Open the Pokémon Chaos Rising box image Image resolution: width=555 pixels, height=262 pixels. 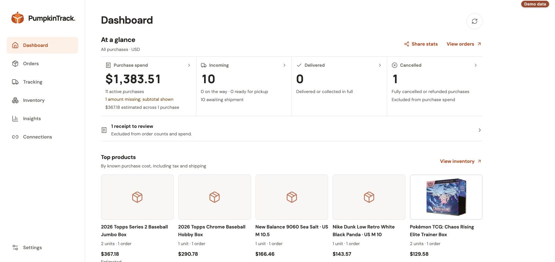pos(446,197)
